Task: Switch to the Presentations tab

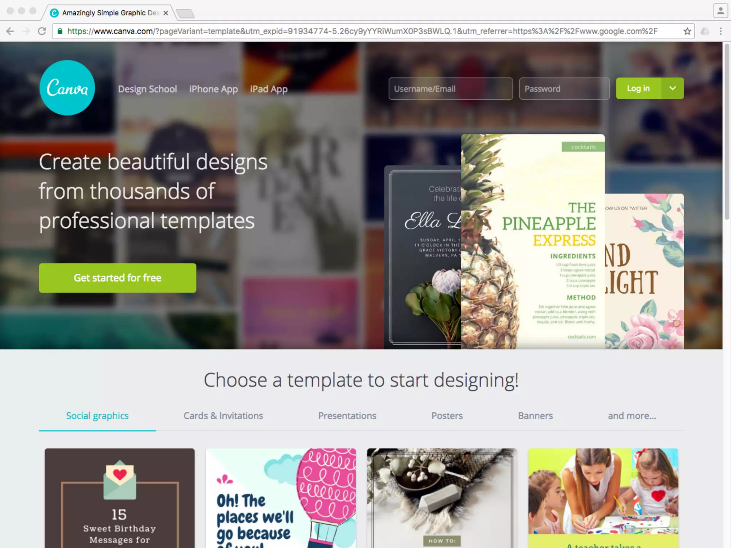Action: [347, 416]
